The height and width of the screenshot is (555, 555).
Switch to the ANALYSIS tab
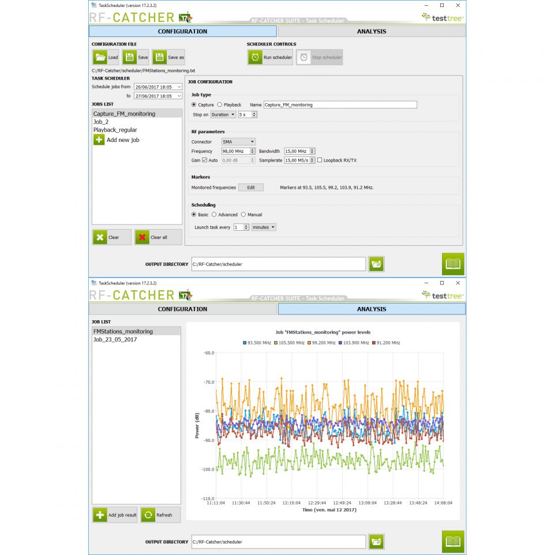[372, 31]
